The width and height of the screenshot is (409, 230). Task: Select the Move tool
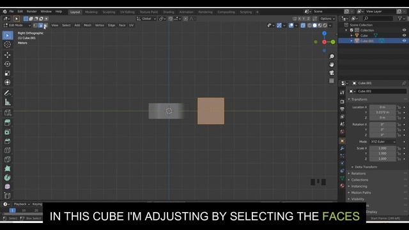pyautogui.click(x=8, y=55)
